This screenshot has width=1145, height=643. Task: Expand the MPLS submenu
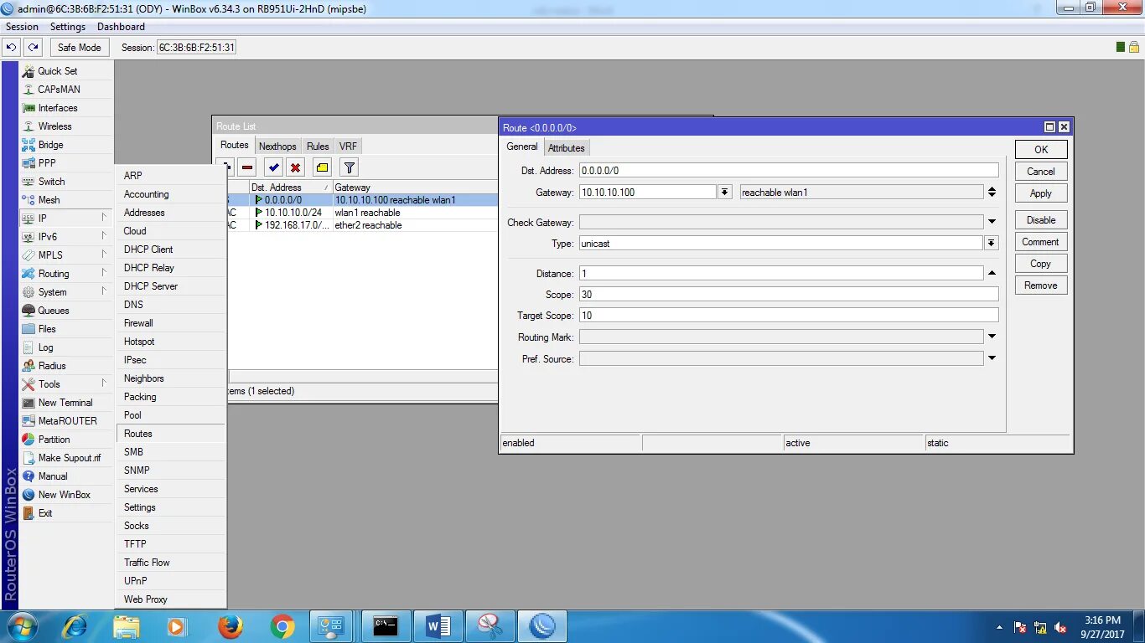point(65,255)
